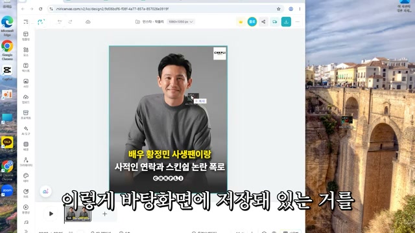
Task: Open the Theme palette sidebar panel
Action: 26,177
